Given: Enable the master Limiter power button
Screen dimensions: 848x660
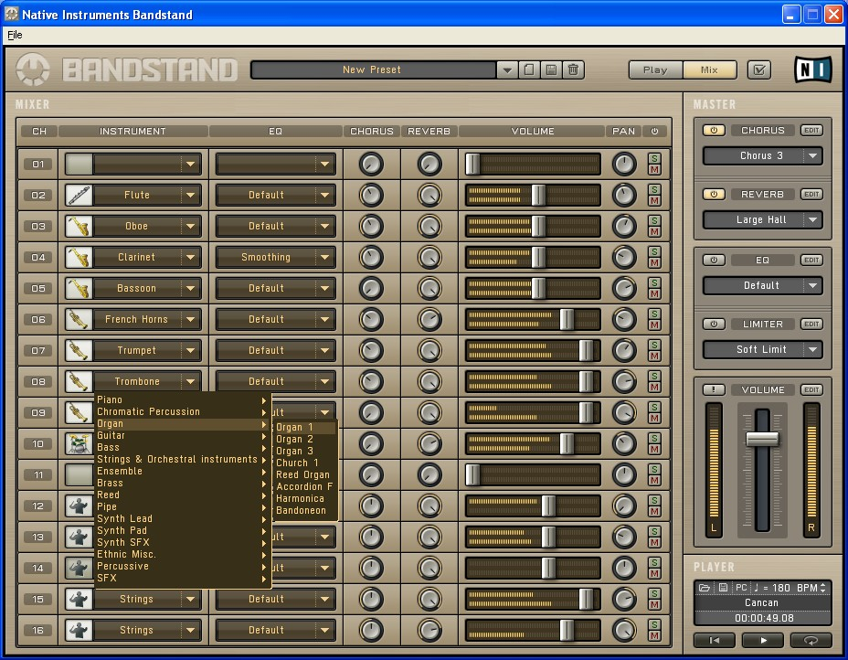Looking at the screenshot, I should pyautogui.click(x=714, y=325).
